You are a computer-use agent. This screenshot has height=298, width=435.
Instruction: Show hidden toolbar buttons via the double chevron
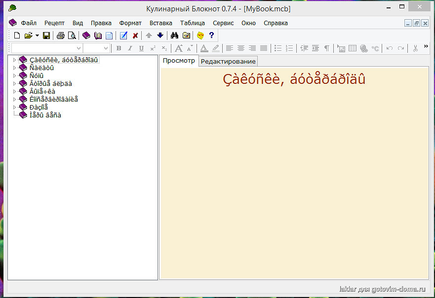[426, 46]
